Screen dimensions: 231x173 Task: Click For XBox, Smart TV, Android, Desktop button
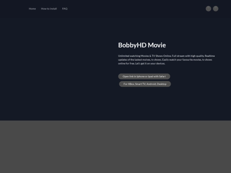click(x=145, y=84)
